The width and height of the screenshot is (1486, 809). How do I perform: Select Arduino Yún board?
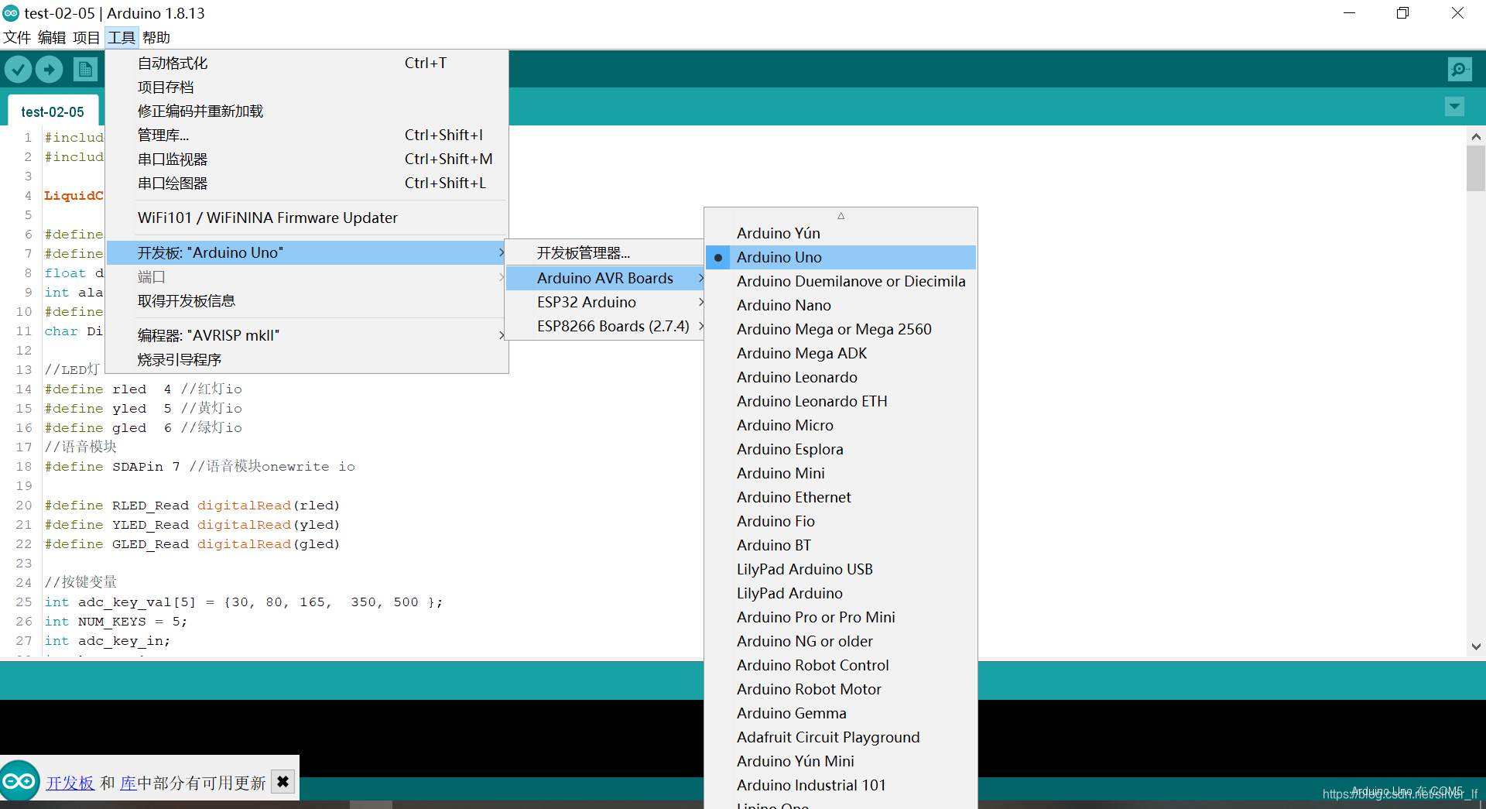pyautogui.click(x=841, y=233)
